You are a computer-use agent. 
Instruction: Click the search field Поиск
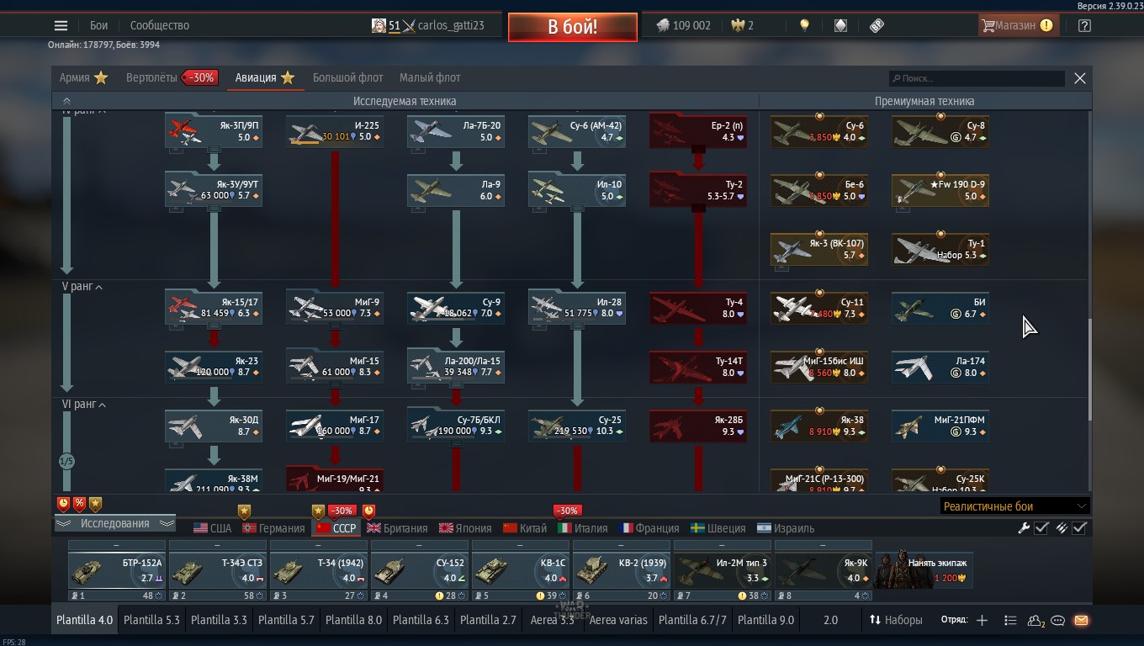click(x=977, y=78)
